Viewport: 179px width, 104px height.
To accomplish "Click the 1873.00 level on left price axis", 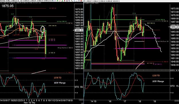I will (79, 9).
